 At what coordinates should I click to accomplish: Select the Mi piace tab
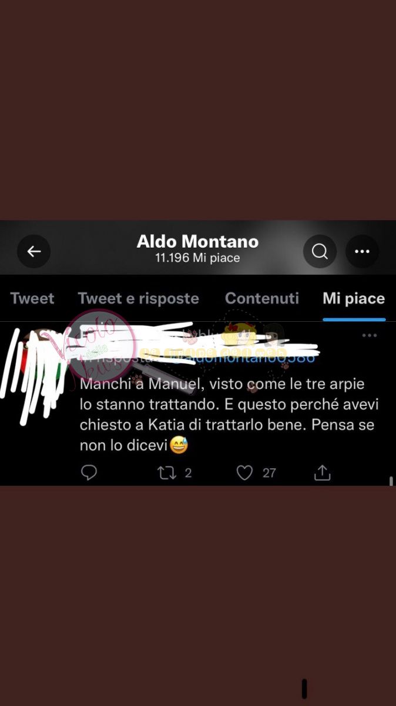click(354, 298)
